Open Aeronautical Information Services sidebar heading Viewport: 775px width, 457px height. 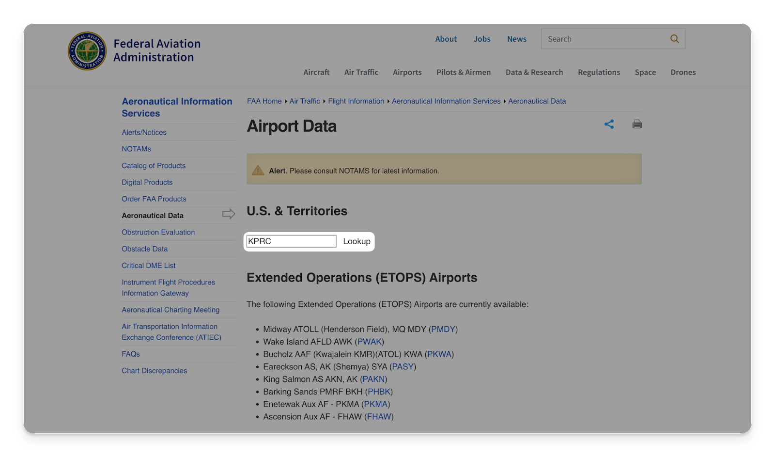click(x=177, y=107)
